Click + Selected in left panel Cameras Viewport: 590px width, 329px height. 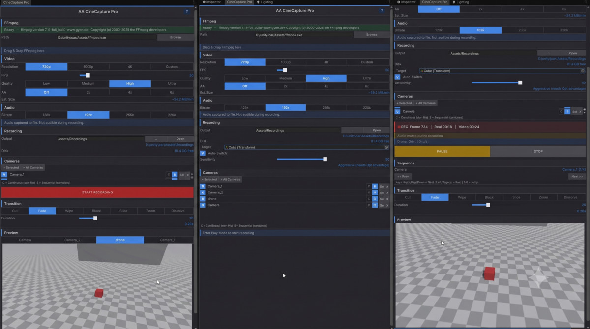[x=11, y=167]
